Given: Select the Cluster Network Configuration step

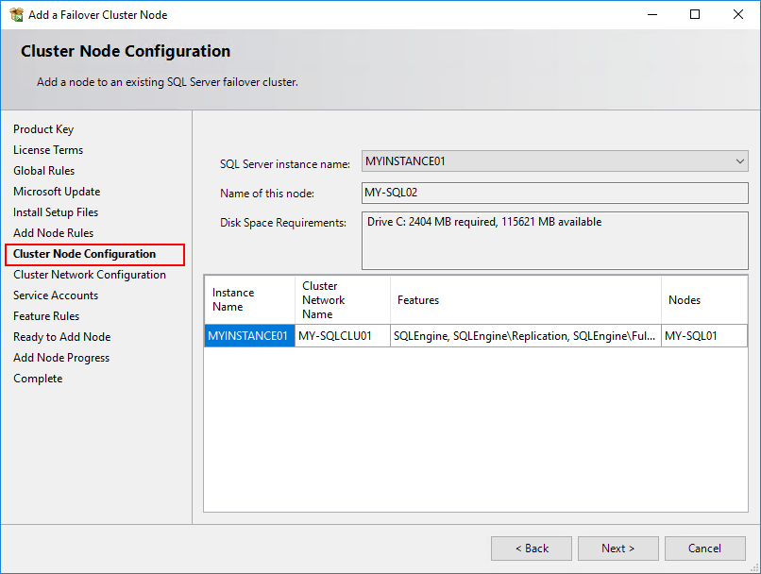Looking at the screenshot, I should [90, 275].
